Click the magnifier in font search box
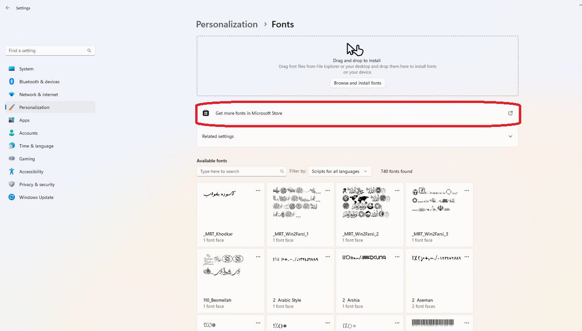 pyautogui.click(x=282, y=171)
